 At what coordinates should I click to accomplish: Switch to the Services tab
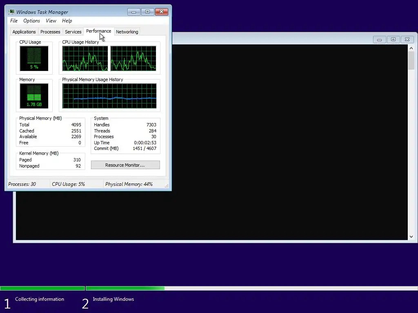(73, 32)
